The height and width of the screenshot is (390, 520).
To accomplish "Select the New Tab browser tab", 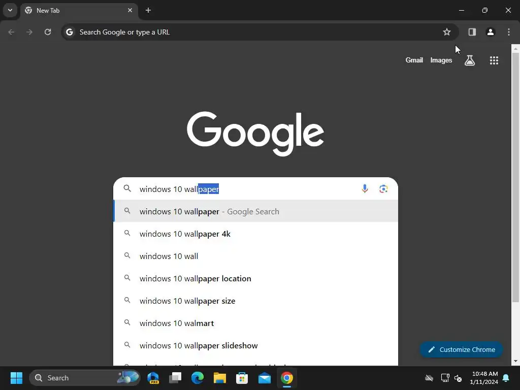I will [x=79, y=11].
